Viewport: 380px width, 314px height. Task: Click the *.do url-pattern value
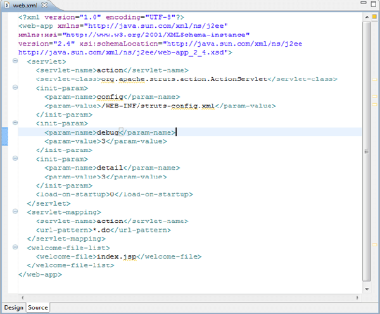point(104,230)
